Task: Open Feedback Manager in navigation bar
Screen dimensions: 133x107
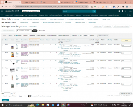Action: click(x=19, y=15)
